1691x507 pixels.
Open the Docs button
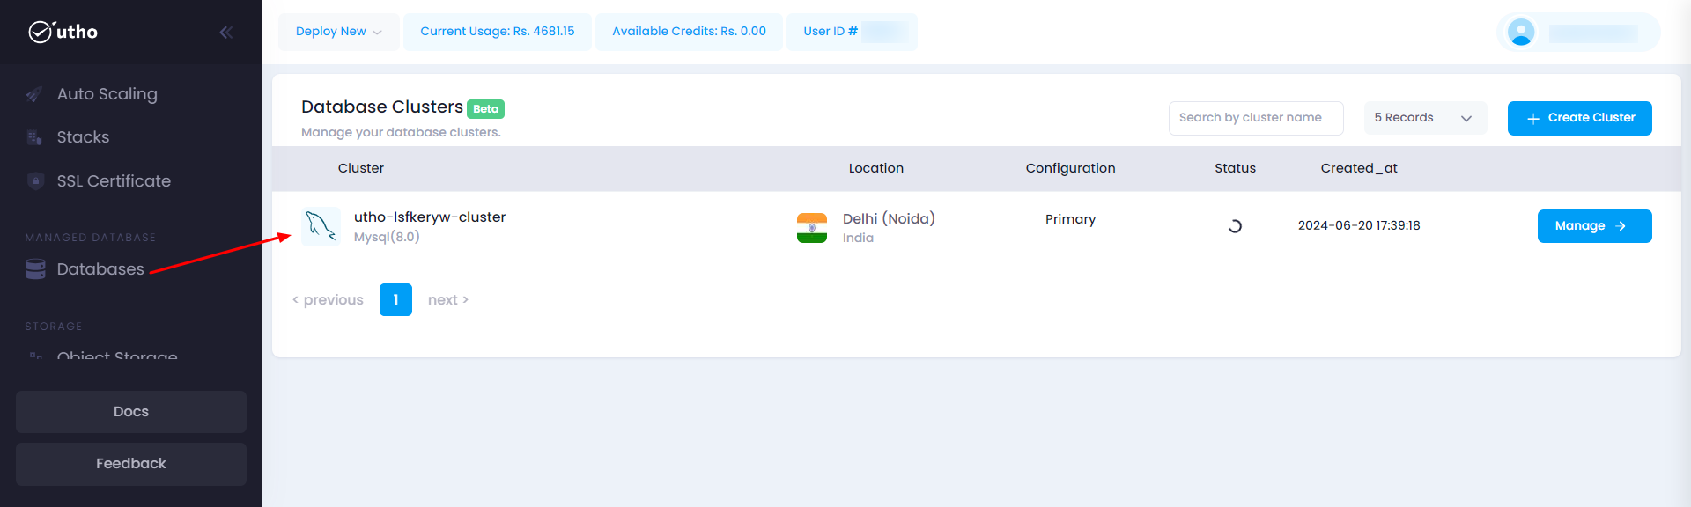point(131,412)
